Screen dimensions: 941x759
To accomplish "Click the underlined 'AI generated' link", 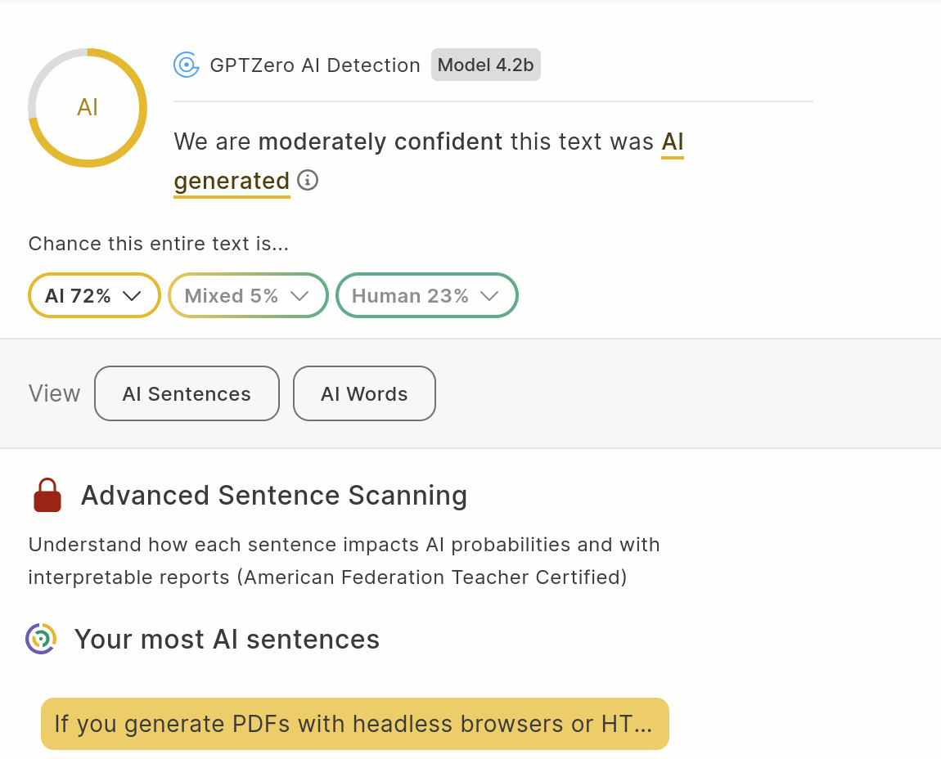I will [x=232, y=181].
